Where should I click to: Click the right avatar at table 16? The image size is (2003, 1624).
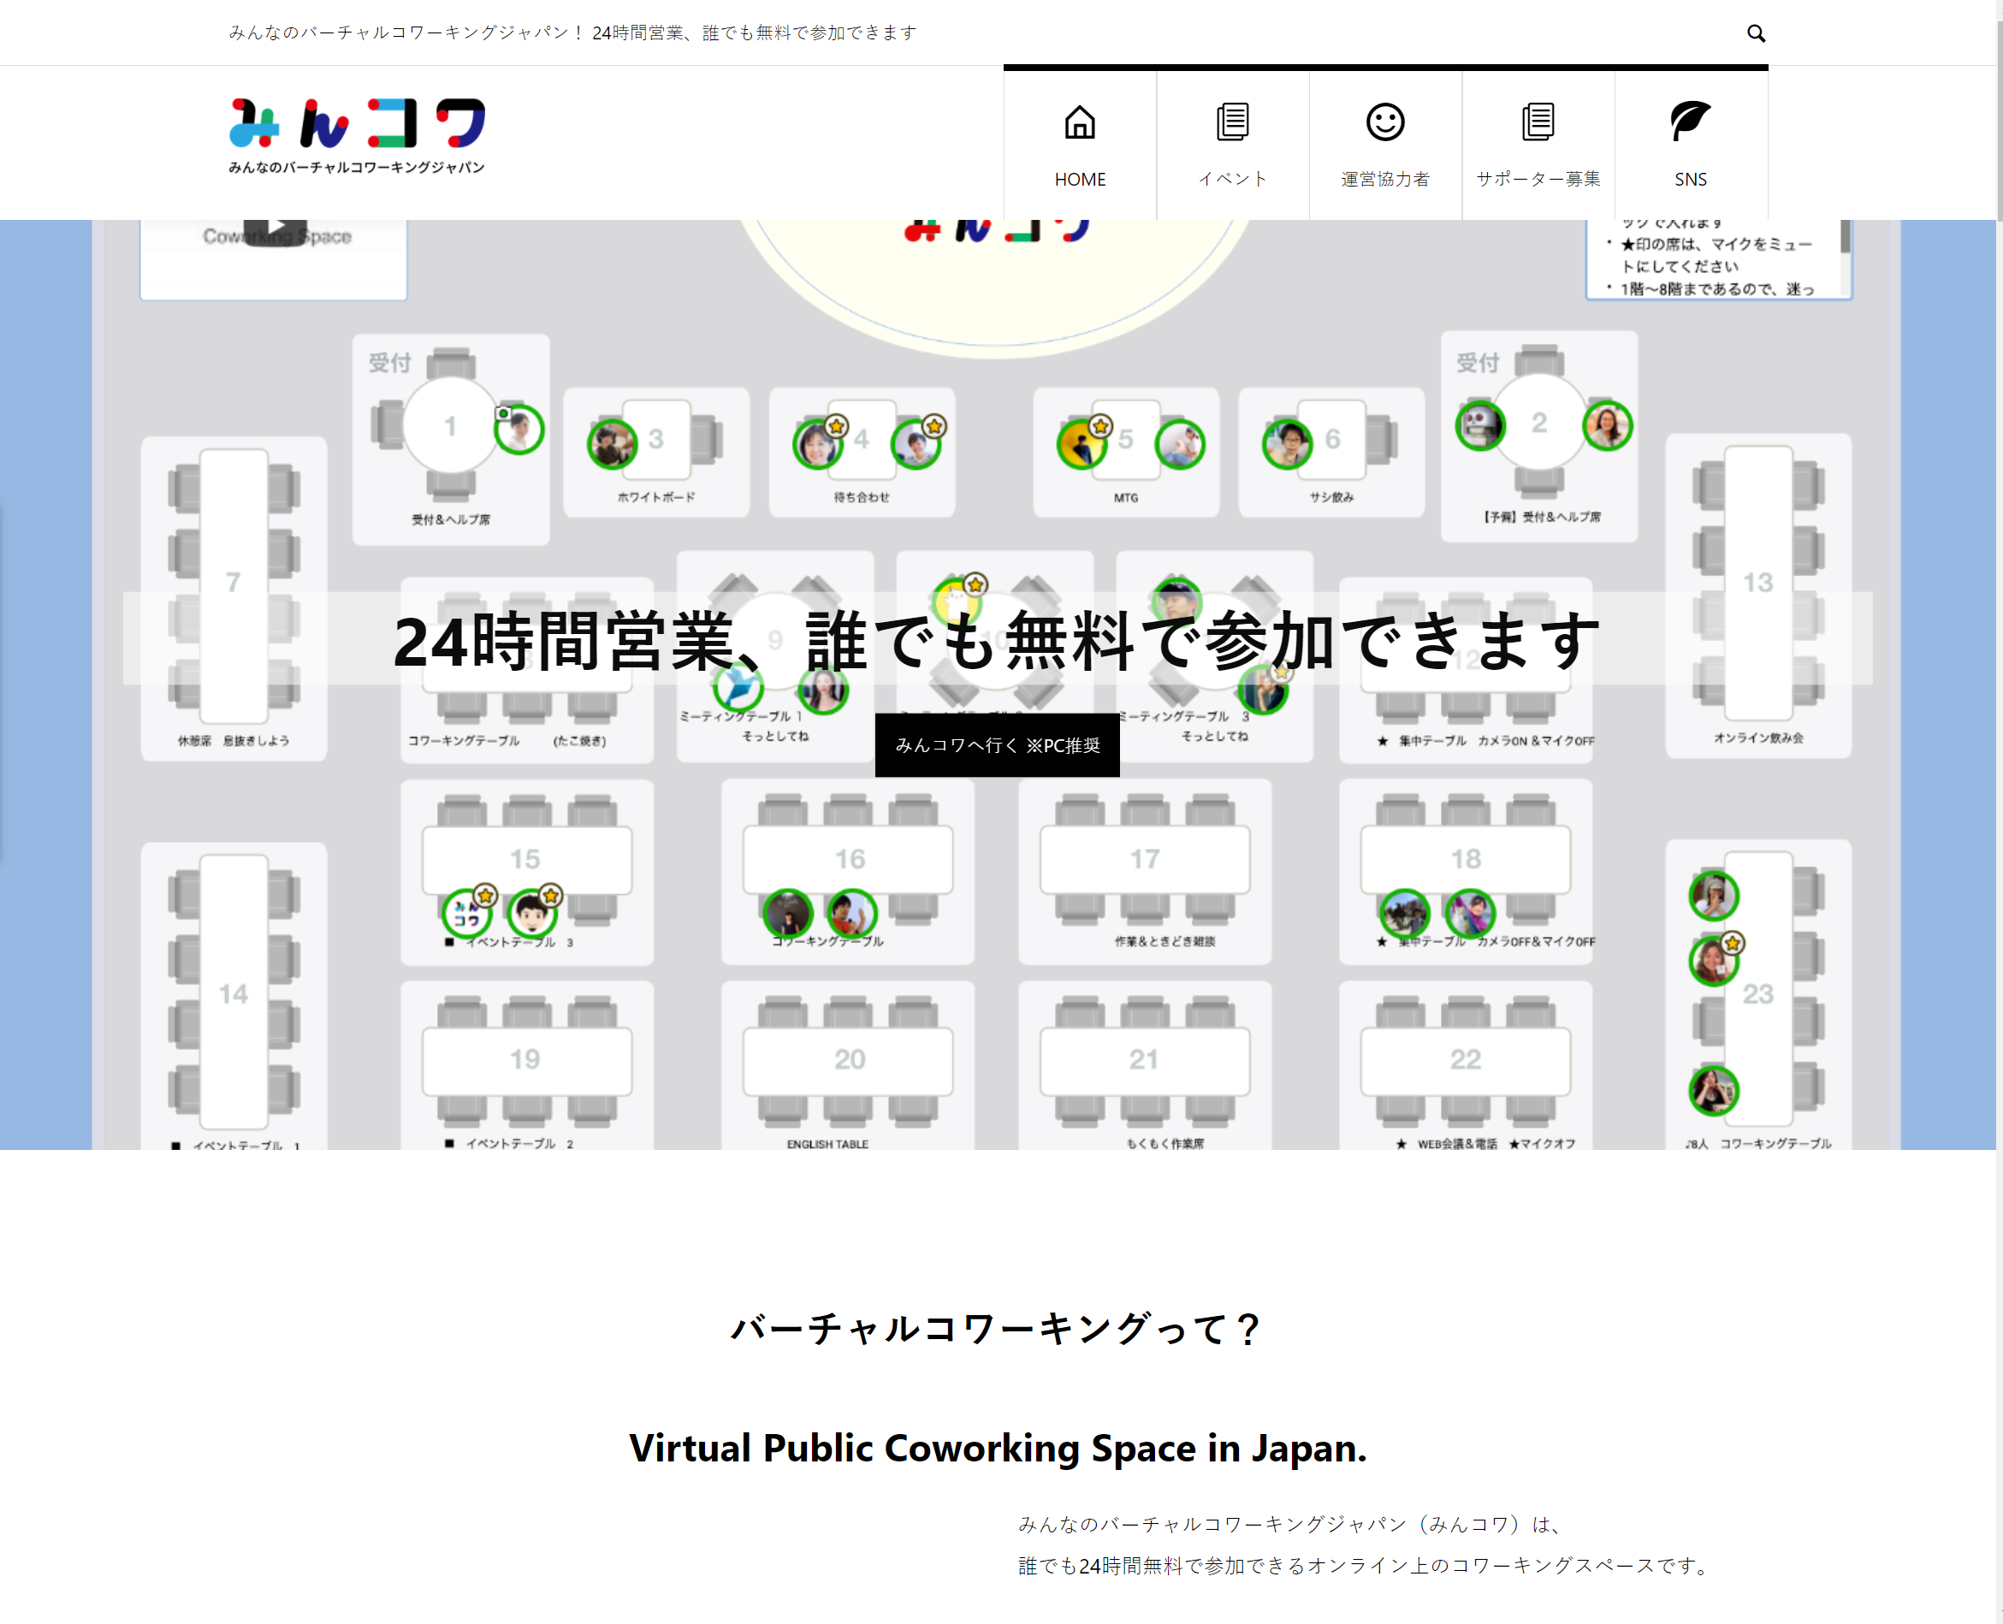pos(851,913)
